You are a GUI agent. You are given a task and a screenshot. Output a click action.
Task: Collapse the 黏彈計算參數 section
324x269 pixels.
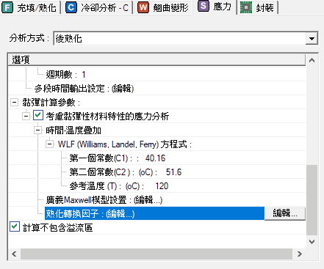click(x=14, y=102)
